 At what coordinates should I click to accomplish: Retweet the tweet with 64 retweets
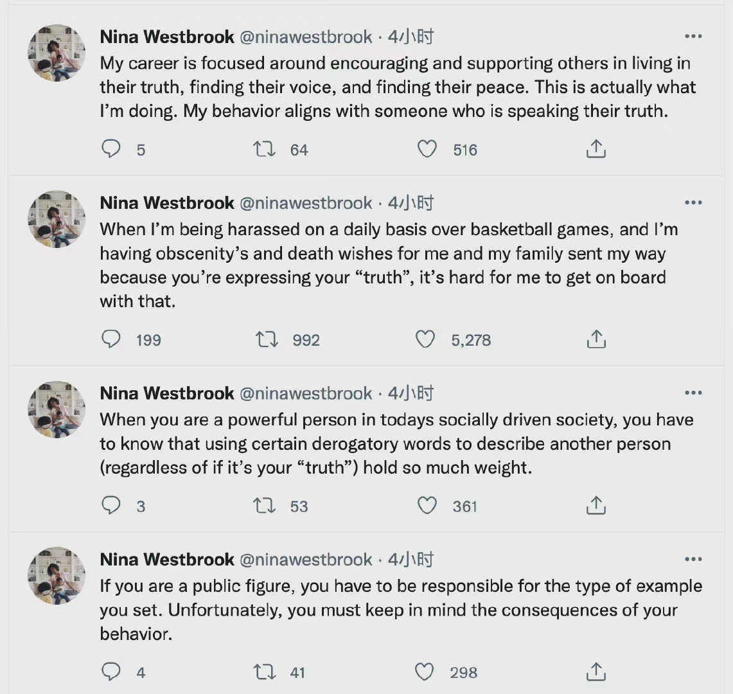[x=264, y=149]
